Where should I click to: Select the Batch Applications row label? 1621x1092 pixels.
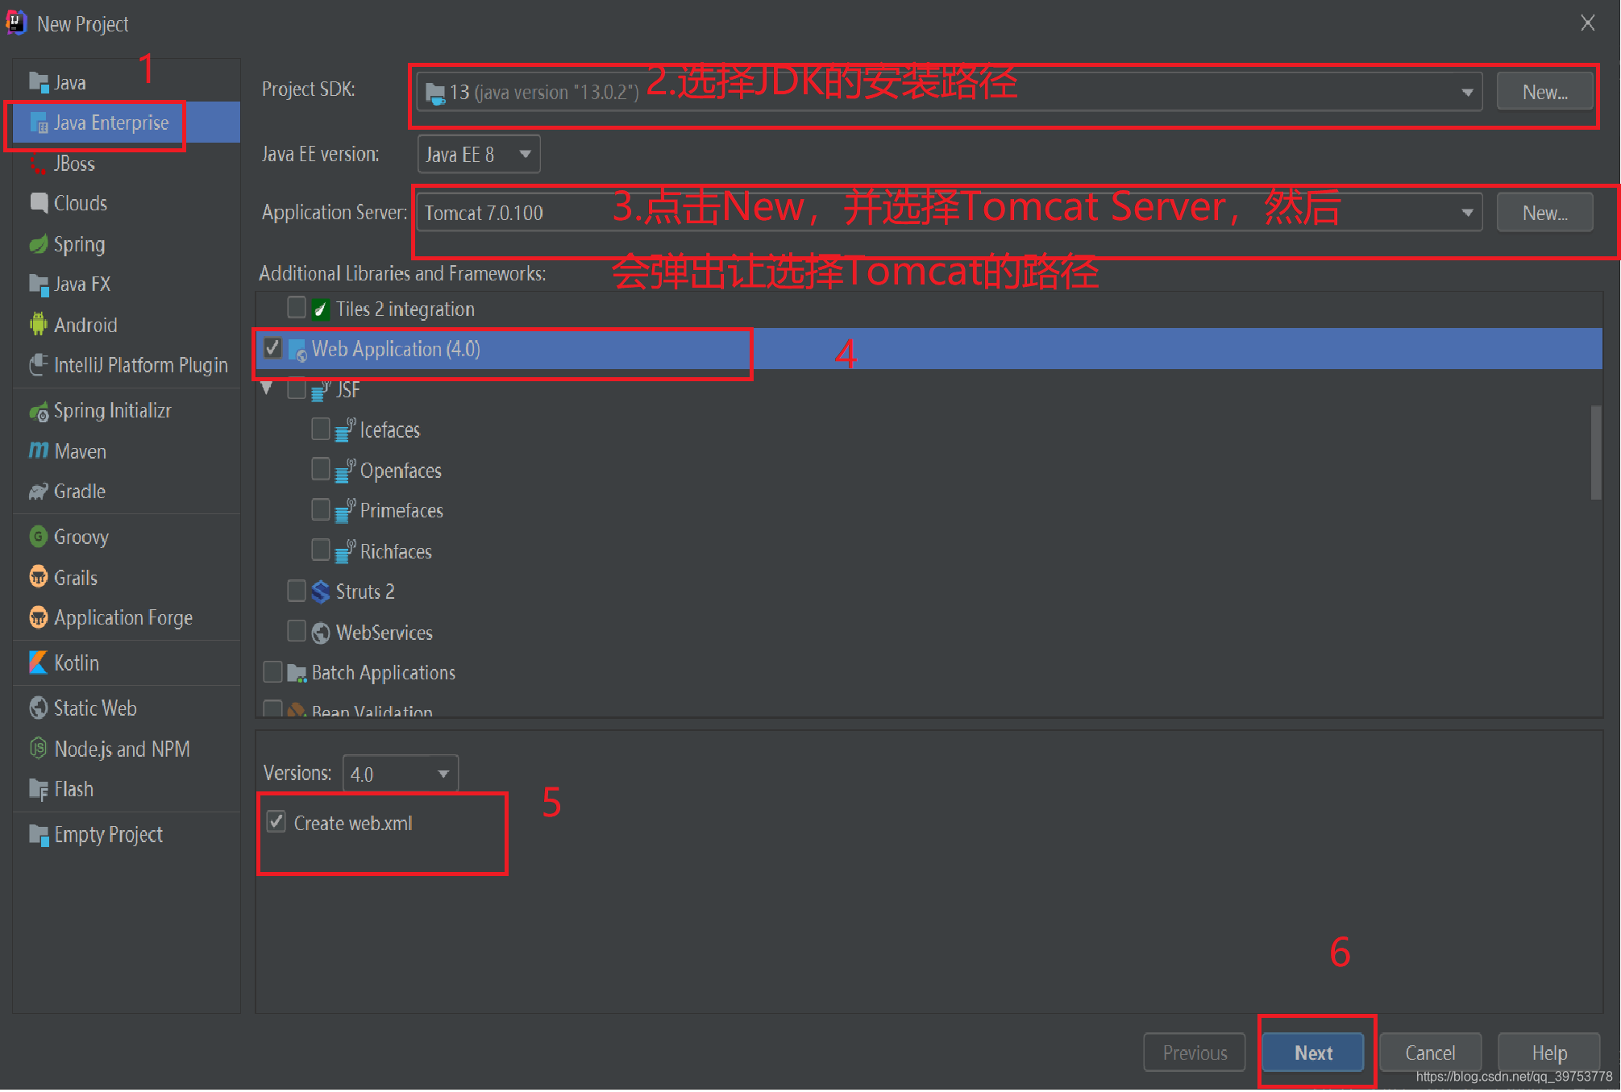(383, 673)
